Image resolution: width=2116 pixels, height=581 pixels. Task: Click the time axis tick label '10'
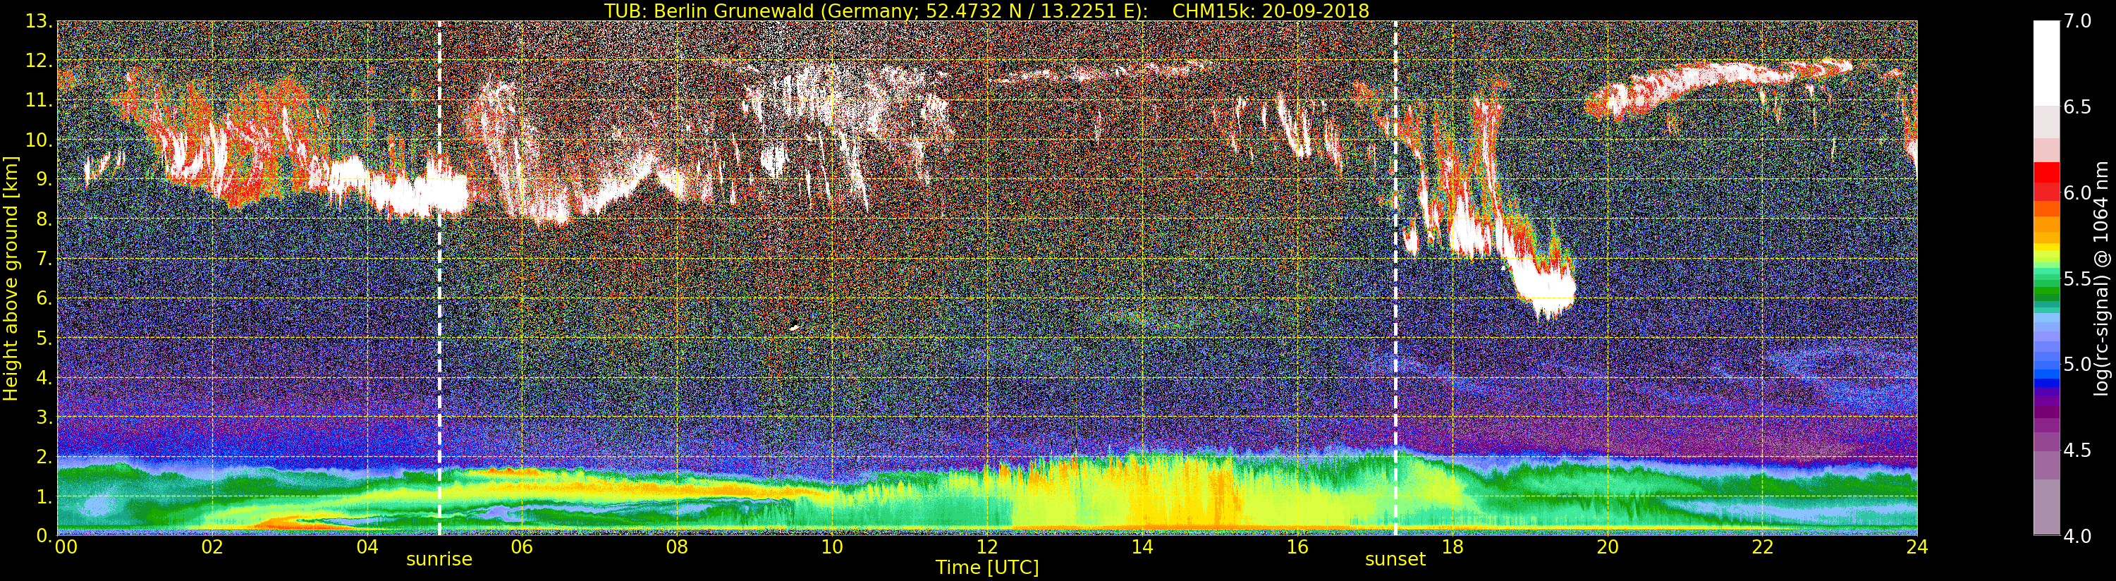coord(832,546)
